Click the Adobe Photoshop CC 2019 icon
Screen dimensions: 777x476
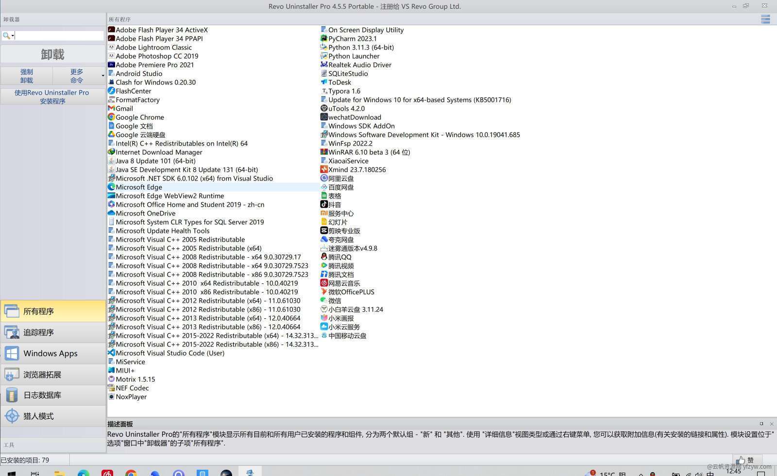pyautogui.click(x=111, y=56)
